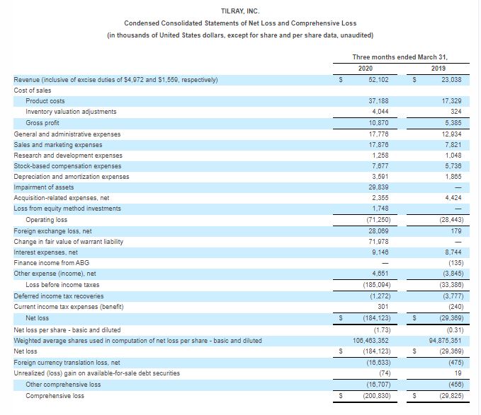Select the Impairment of assets value 29,839
Screen dimensions: 481x415
[380, 187]
